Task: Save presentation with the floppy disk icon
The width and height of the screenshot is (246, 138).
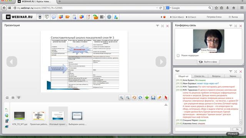Action: pyautogui.click(x=153, y=98)
